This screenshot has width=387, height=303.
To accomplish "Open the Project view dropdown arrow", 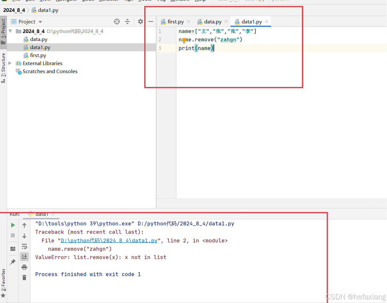I will tap(40, 22).
